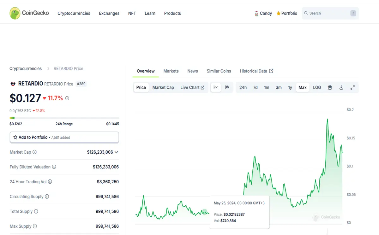Click the BTC price 0.0₅1763 BTC
The image size is (379, 235).
pyautogui.click(x=20, y=111)
